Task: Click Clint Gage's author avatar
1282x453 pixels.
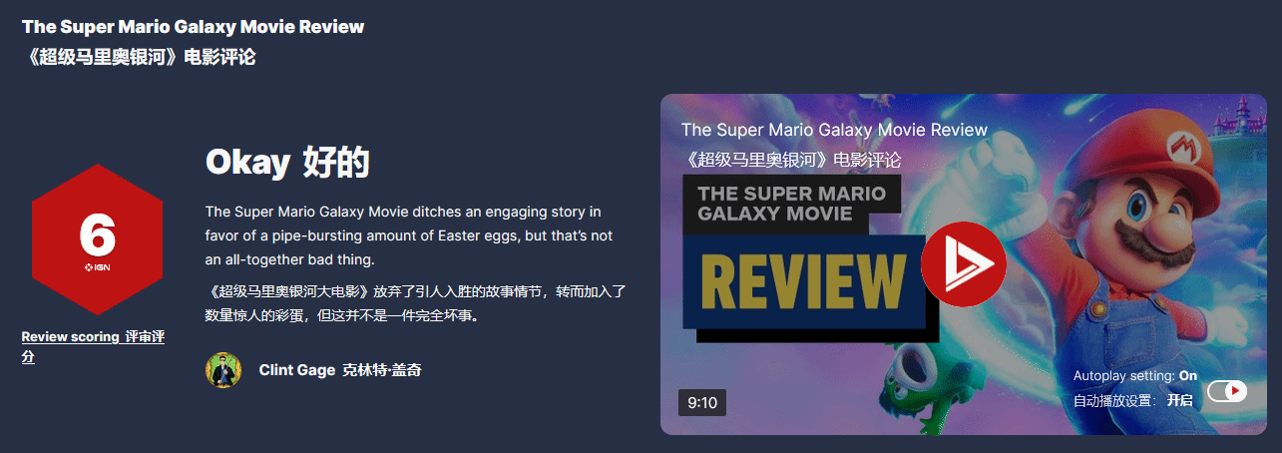Action: coord(223,370)
